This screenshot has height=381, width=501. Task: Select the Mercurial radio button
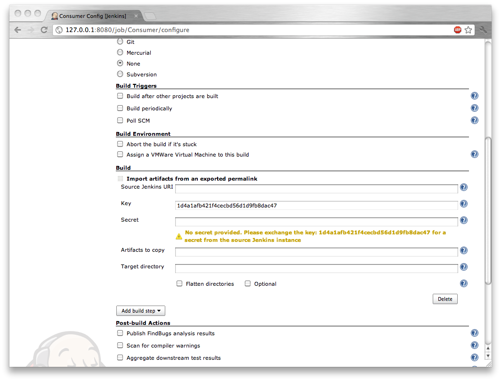[x=120, y=52]
